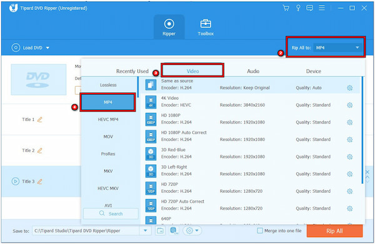This screenshot has height=244, width=375.
Task: Select HD 720P Auto Correct preset icon
Action: coord(151,205)
